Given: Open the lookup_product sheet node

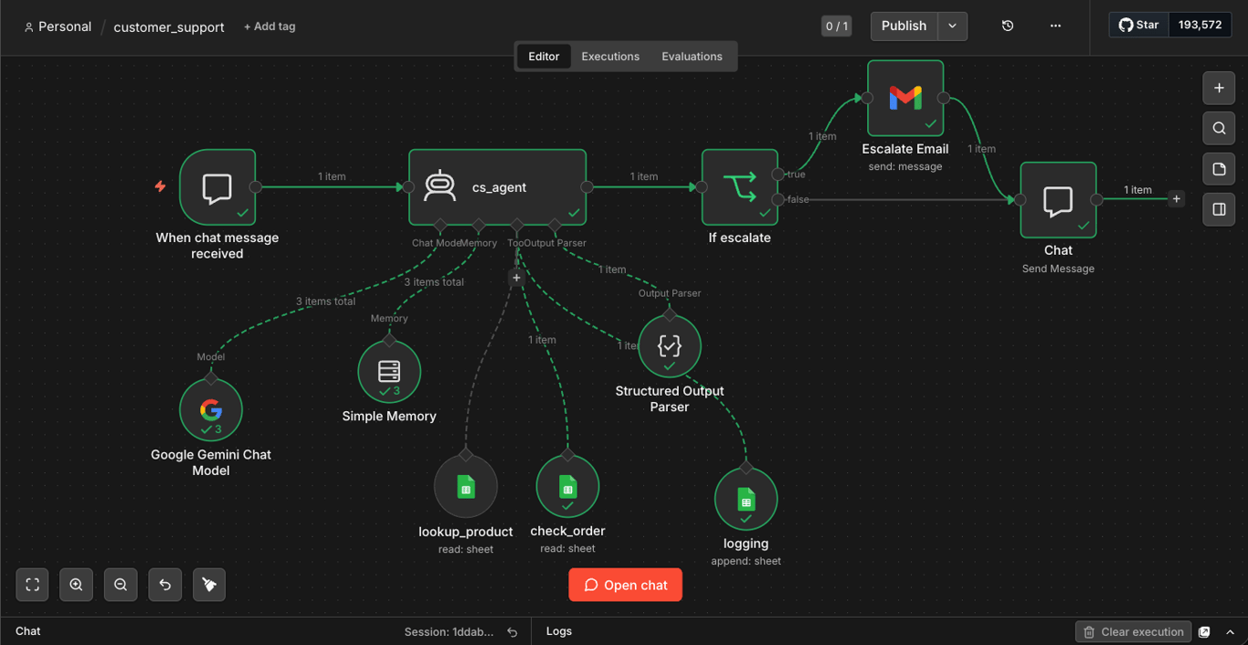Looking at the screenshot, I should [x=466, y=487].
